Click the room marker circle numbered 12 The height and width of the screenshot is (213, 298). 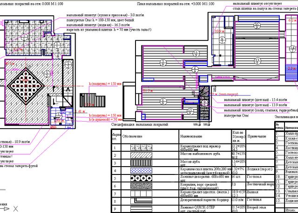[190, 111]
